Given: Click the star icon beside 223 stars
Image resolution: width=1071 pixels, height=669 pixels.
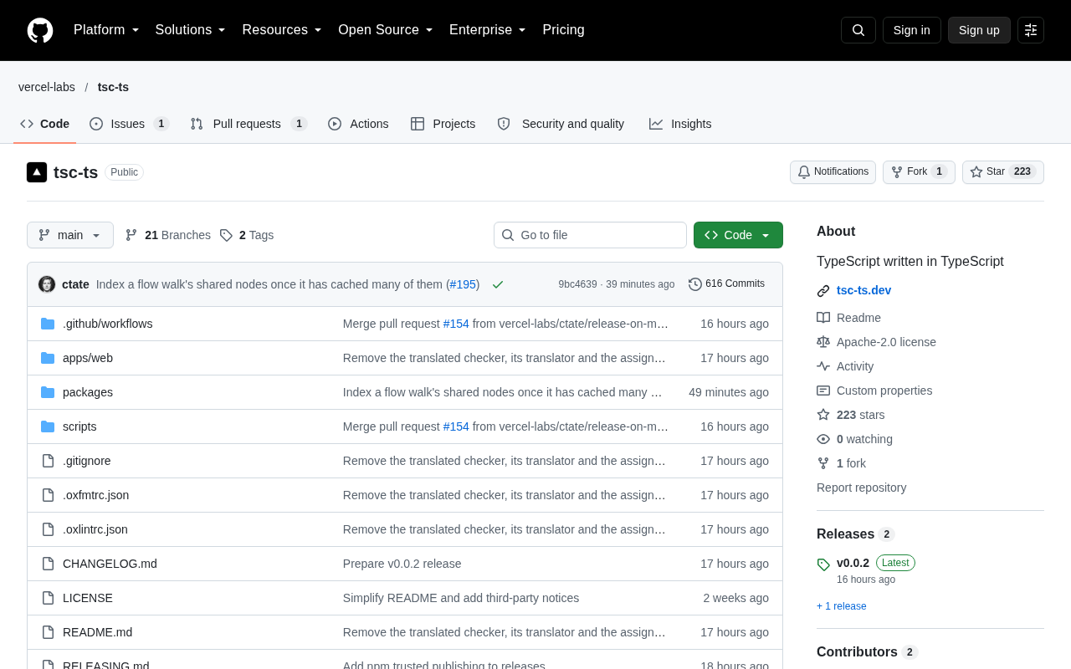Looking at the screenshot, I should [823, 415].
